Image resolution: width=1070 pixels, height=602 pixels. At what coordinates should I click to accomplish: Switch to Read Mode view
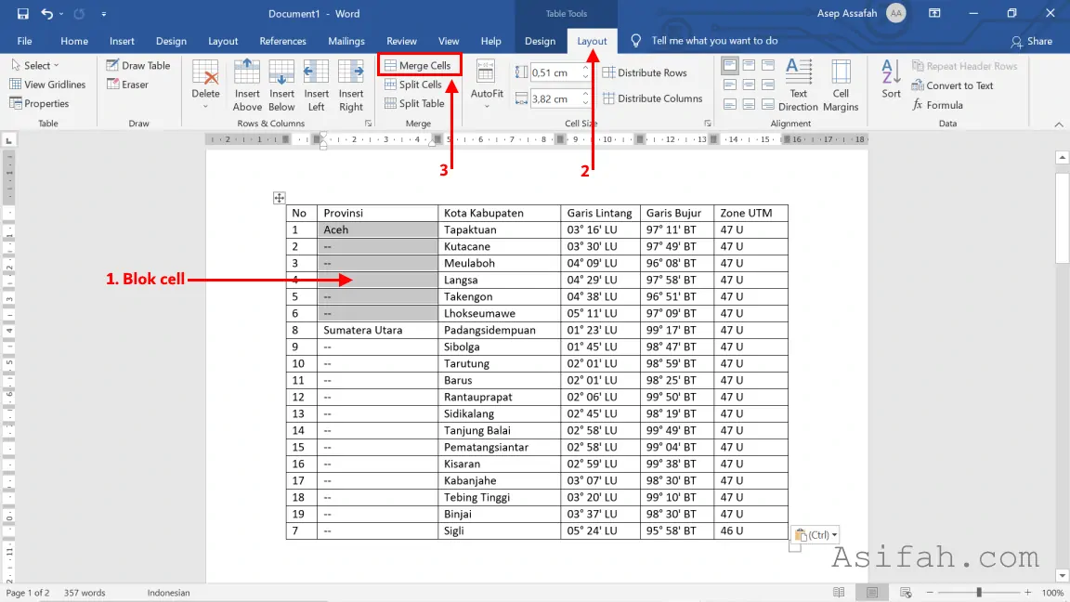click(x=839, y=593)
